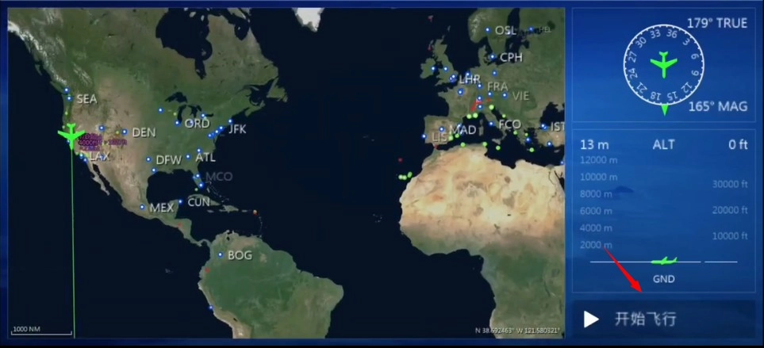Click the airplane in the compass dial
This screenshot has height=348, width=764.
pos(663,63)
